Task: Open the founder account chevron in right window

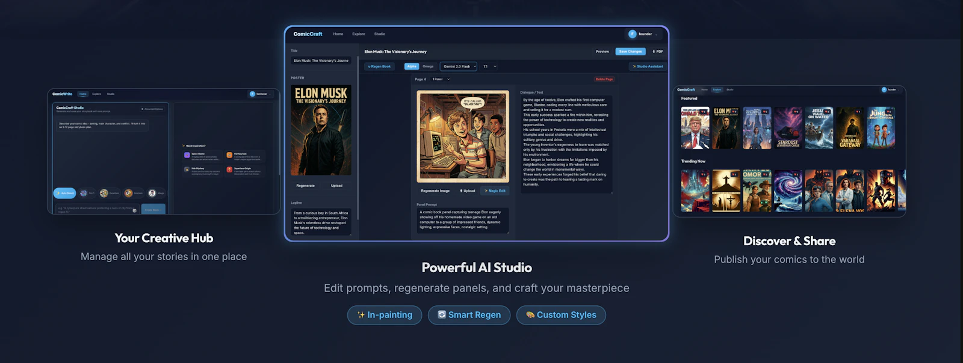Action: click(899, 90)
